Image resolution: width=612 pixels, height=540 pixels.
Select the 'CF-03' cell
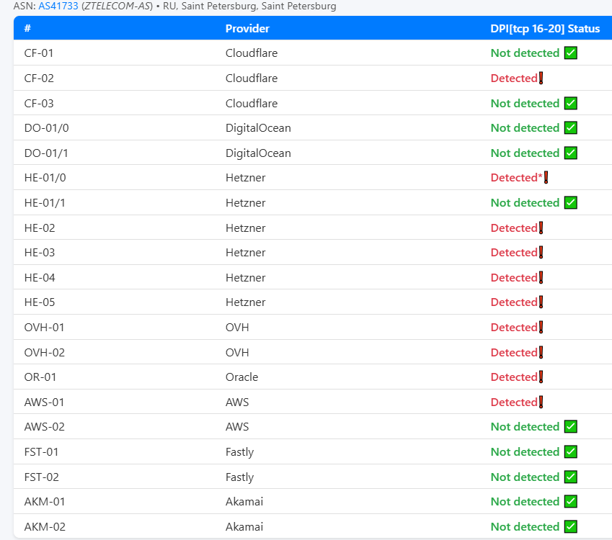pos(39,104)
